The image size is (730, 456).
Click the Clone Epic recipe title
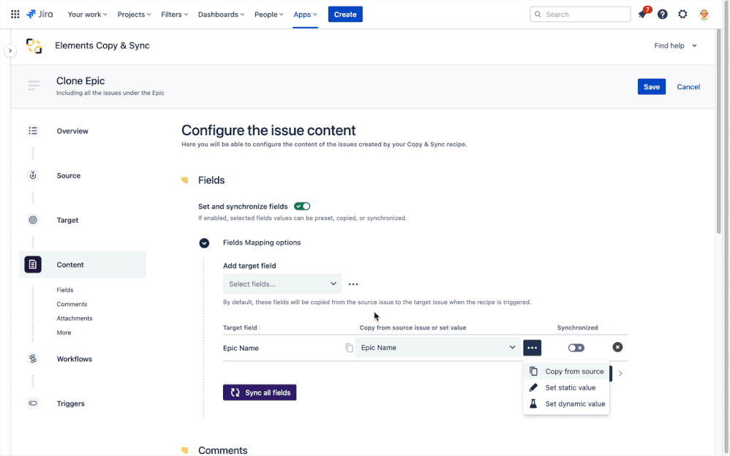80,80
